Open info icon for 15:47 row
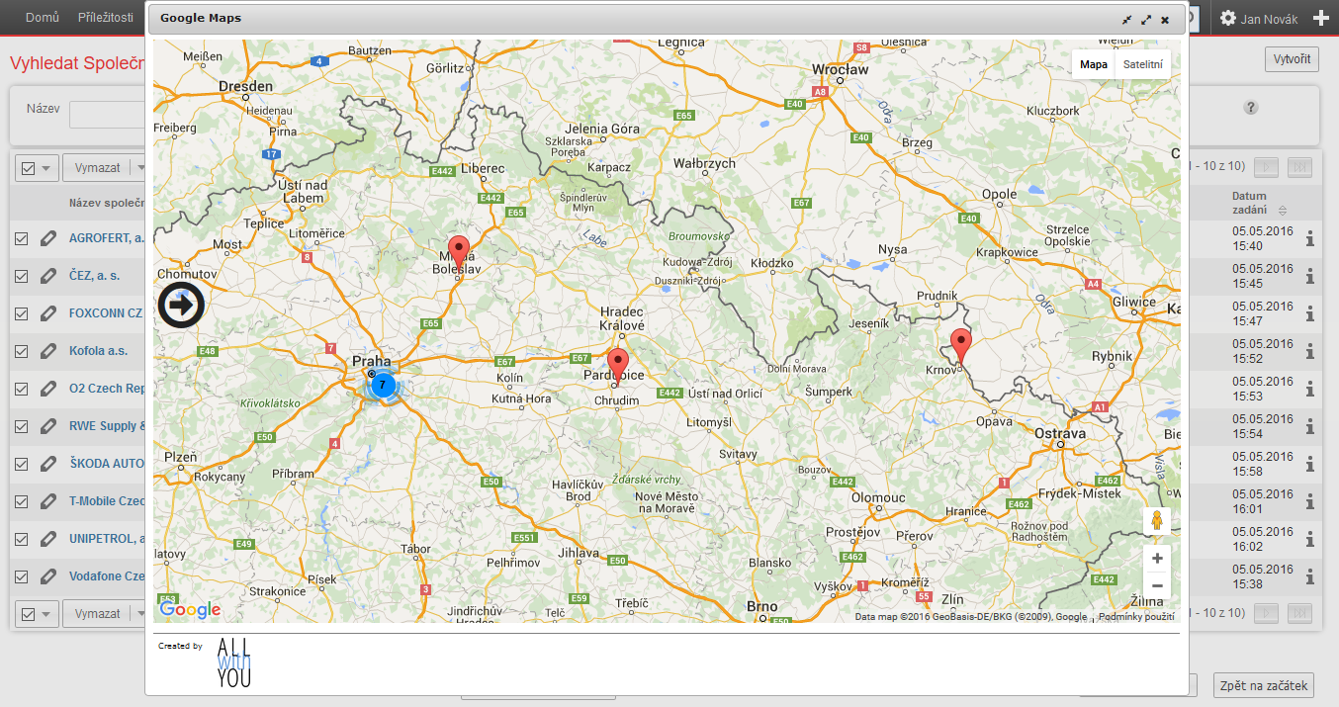Image resolution: width=1339 pixels, height=707 pixels. click(1310, 313)
